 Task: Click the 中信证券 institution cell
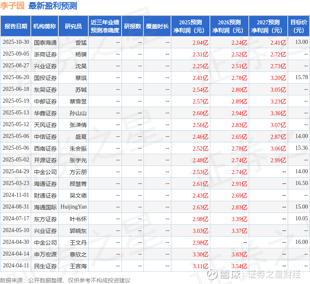[45, 137]
